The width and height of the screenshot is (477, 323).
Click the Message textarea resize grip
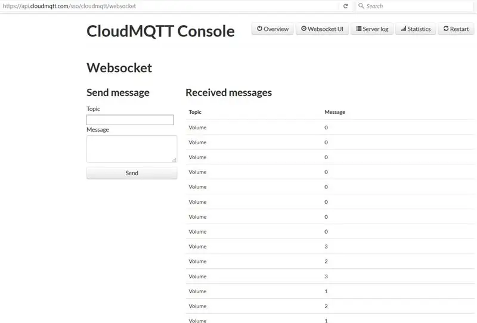coord(174,160)
